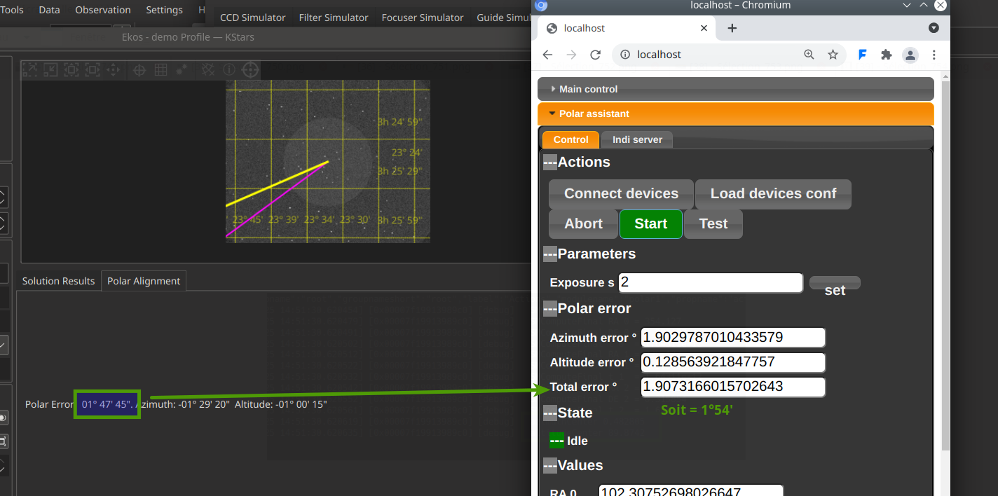This screenshot has width=998, height=496.
Task: Close the localhost browser tab
Action: click(704, 28)
